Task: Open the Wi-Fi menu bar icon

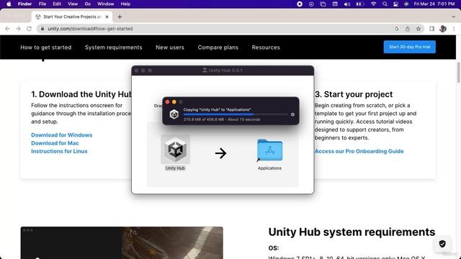Action: point(373,4)
